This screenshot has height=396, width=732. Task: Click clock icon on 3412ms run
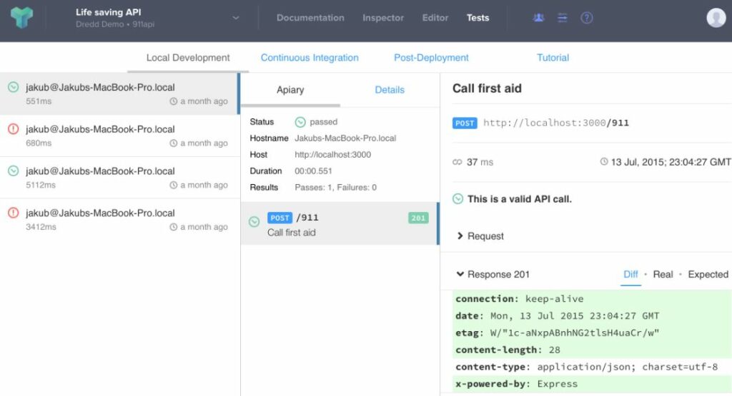pyautogui.click(x=173, y=227)
